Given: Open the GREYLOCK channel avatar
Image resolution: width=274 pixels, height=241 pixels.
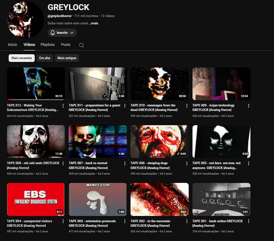Looking at the screenshot, I should 25,20.
